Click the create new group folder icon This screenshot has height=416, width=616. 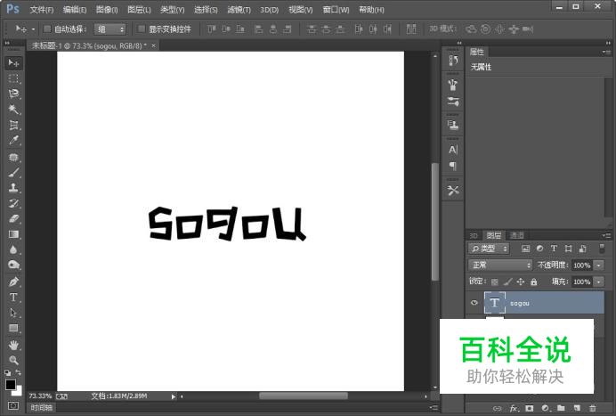click(561, 408)
